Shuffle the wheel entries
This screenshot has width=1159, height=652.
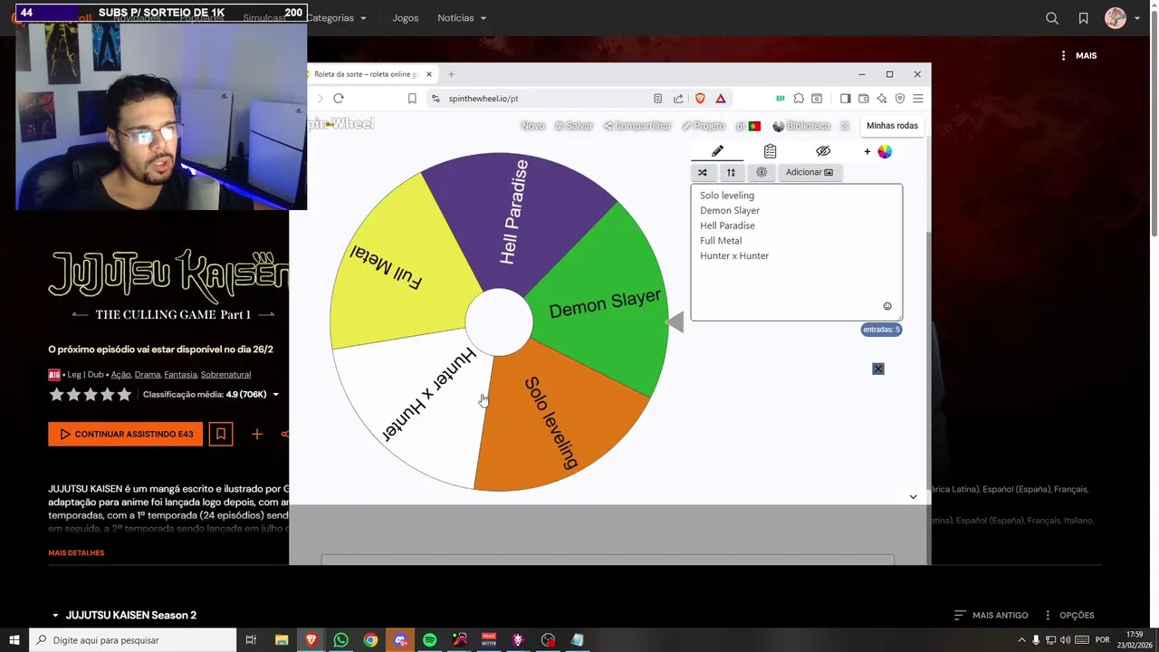[703, 172]
